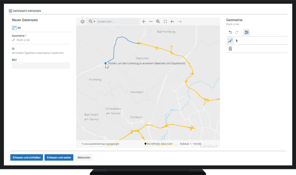Click the 'Kronberg' map label
296x175 pixels.
click(x=95, y=79)
